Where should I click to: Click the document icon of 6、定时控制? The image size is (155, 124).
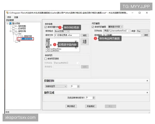(13, 26)
